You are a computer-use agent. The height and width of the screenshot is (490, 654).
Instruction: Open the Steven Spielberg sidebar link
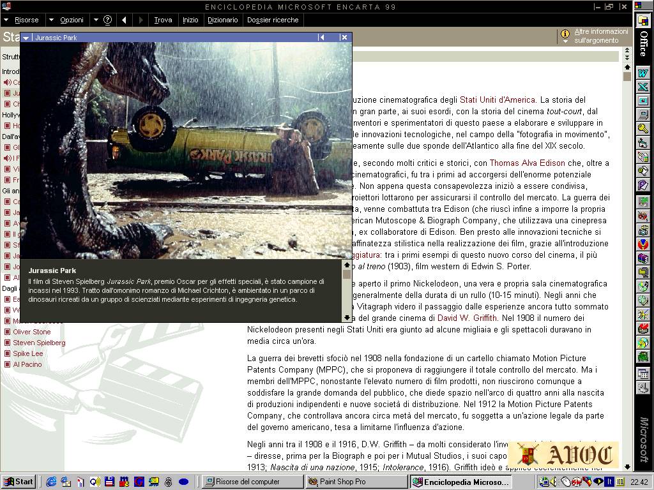click(39, 343)
